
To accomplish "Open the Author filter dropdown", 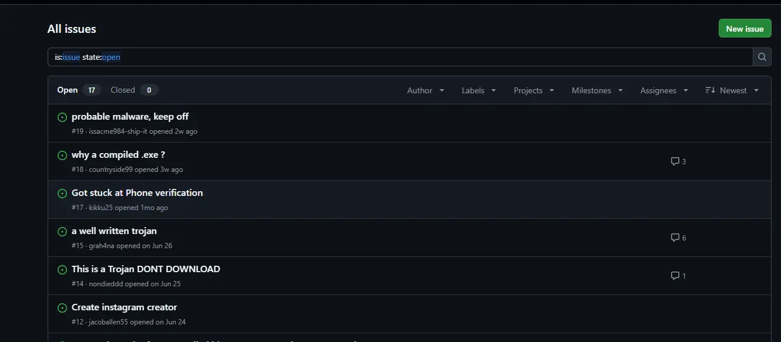I will point(426,90).
